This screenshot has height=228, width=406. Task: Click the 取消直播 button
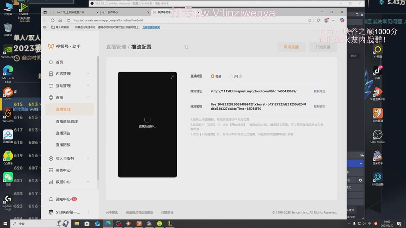[x=291, y=47]
